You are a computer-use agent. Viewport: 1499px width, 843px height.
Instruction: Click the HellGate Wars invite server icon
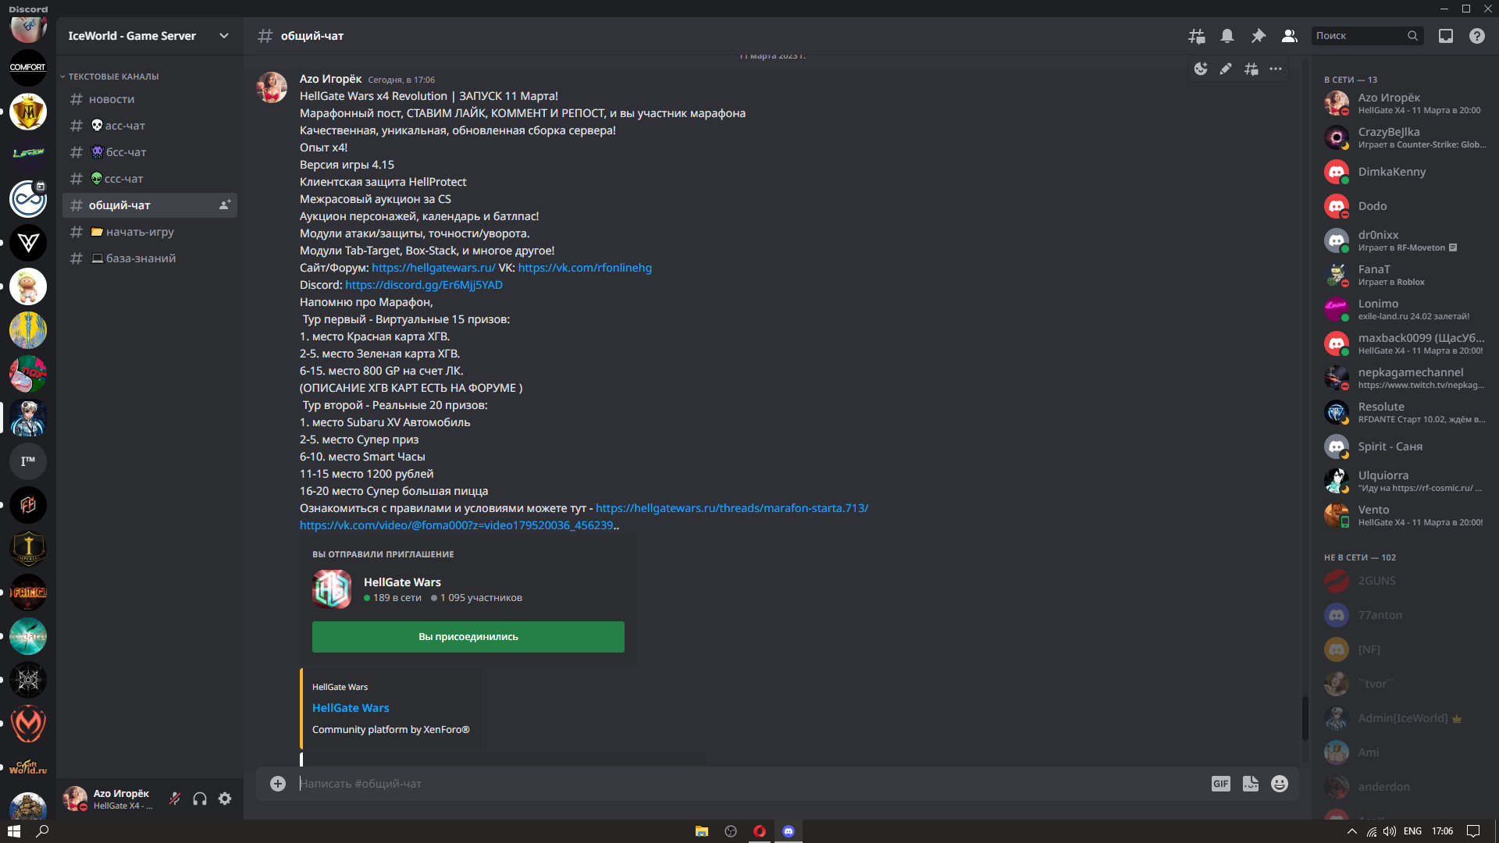click(332, 589)
